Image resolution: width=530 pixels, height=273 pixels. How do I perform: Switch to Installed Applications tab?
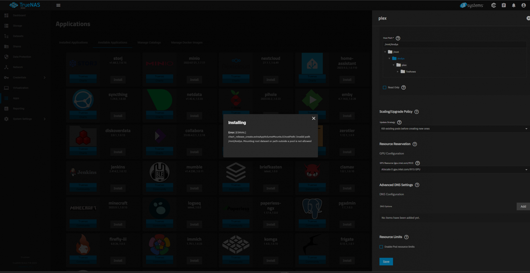click(x=73, y=42)
